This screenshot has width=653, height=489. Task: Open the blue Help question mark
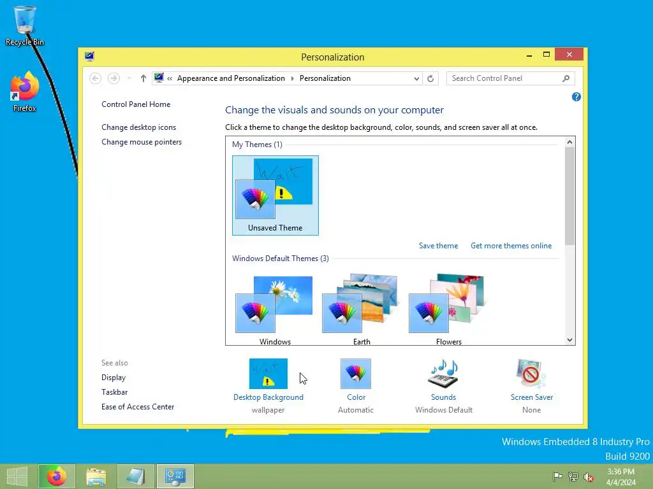(576, 97)
